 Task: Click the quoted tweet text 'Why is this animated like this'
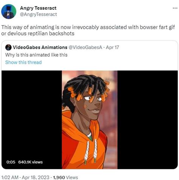pos(36,55)
